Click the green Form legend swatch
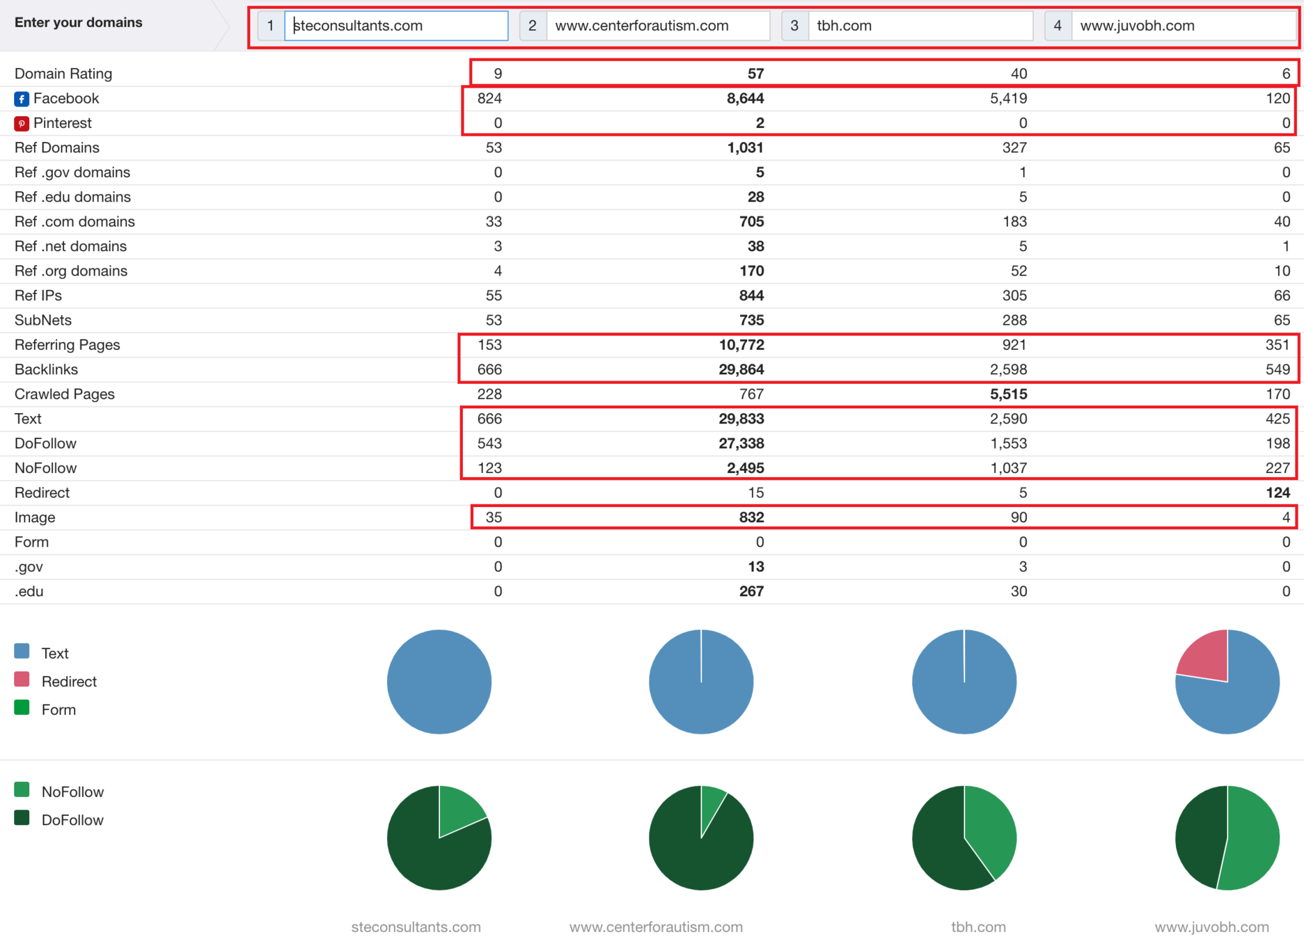Viewport: 1304px width, 939px height. (22, 708)
